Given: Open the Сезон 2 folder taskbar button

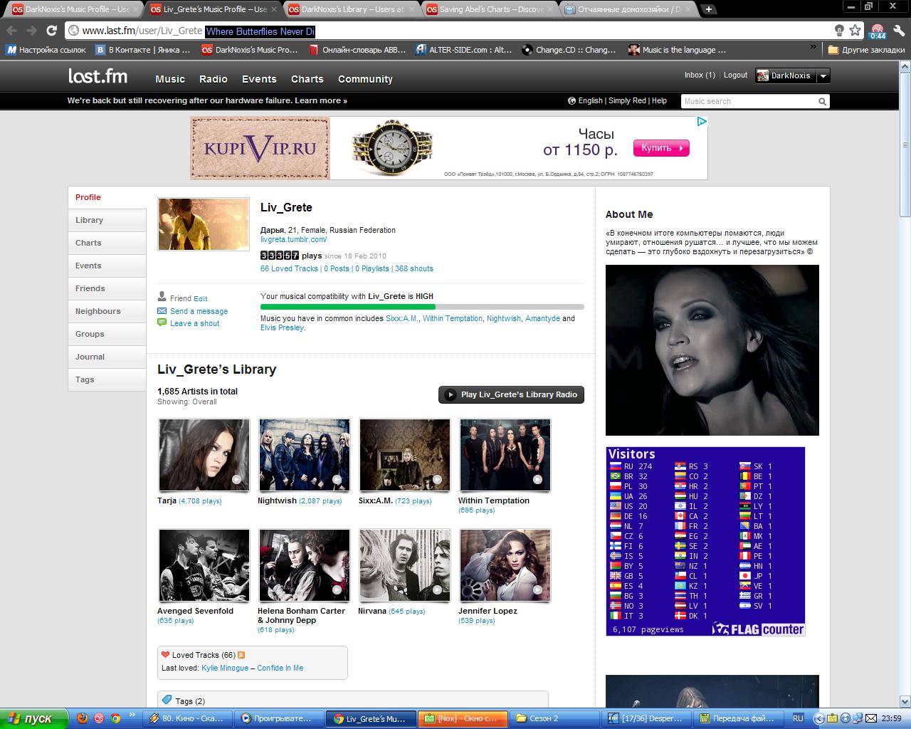Looking at the screenshot, I should 554,718.
